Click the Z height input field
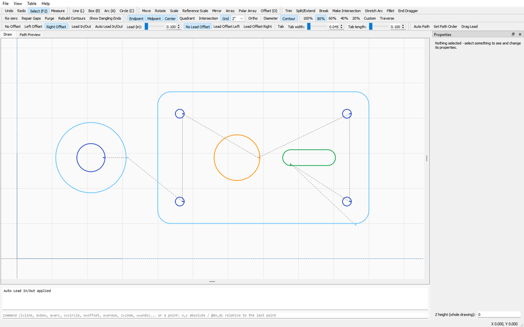Screen dimensions: 524x327 pos(499,315)
